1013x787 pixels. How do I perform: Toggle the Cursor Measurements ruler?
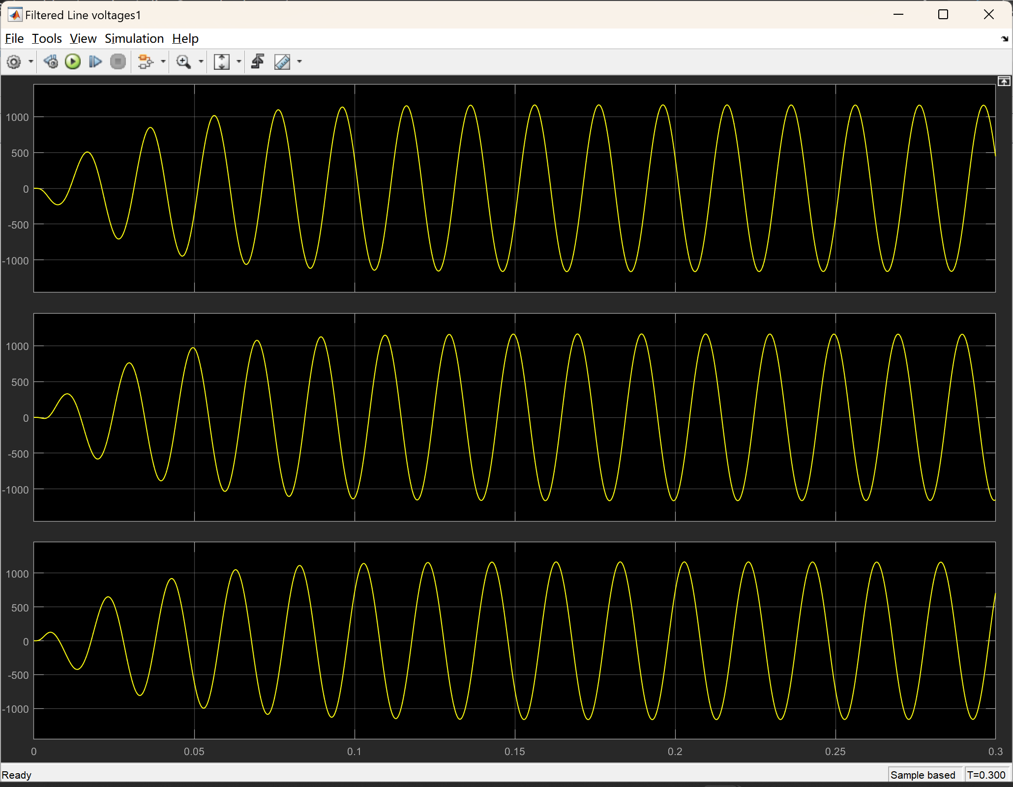point(282,62)
